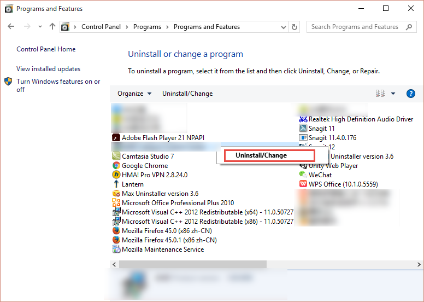Select Adobe Flash Player 21 NPAPI entry
Screen dimensions: 424x302
coord(163,137)
